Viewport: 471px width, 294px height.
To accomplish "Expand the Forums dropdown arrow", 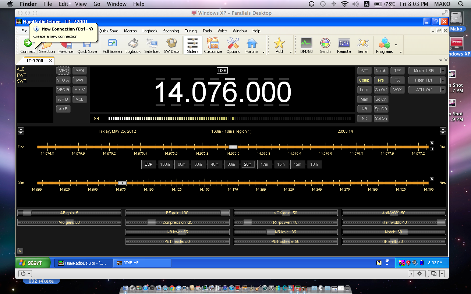I will tap(263, 52).
